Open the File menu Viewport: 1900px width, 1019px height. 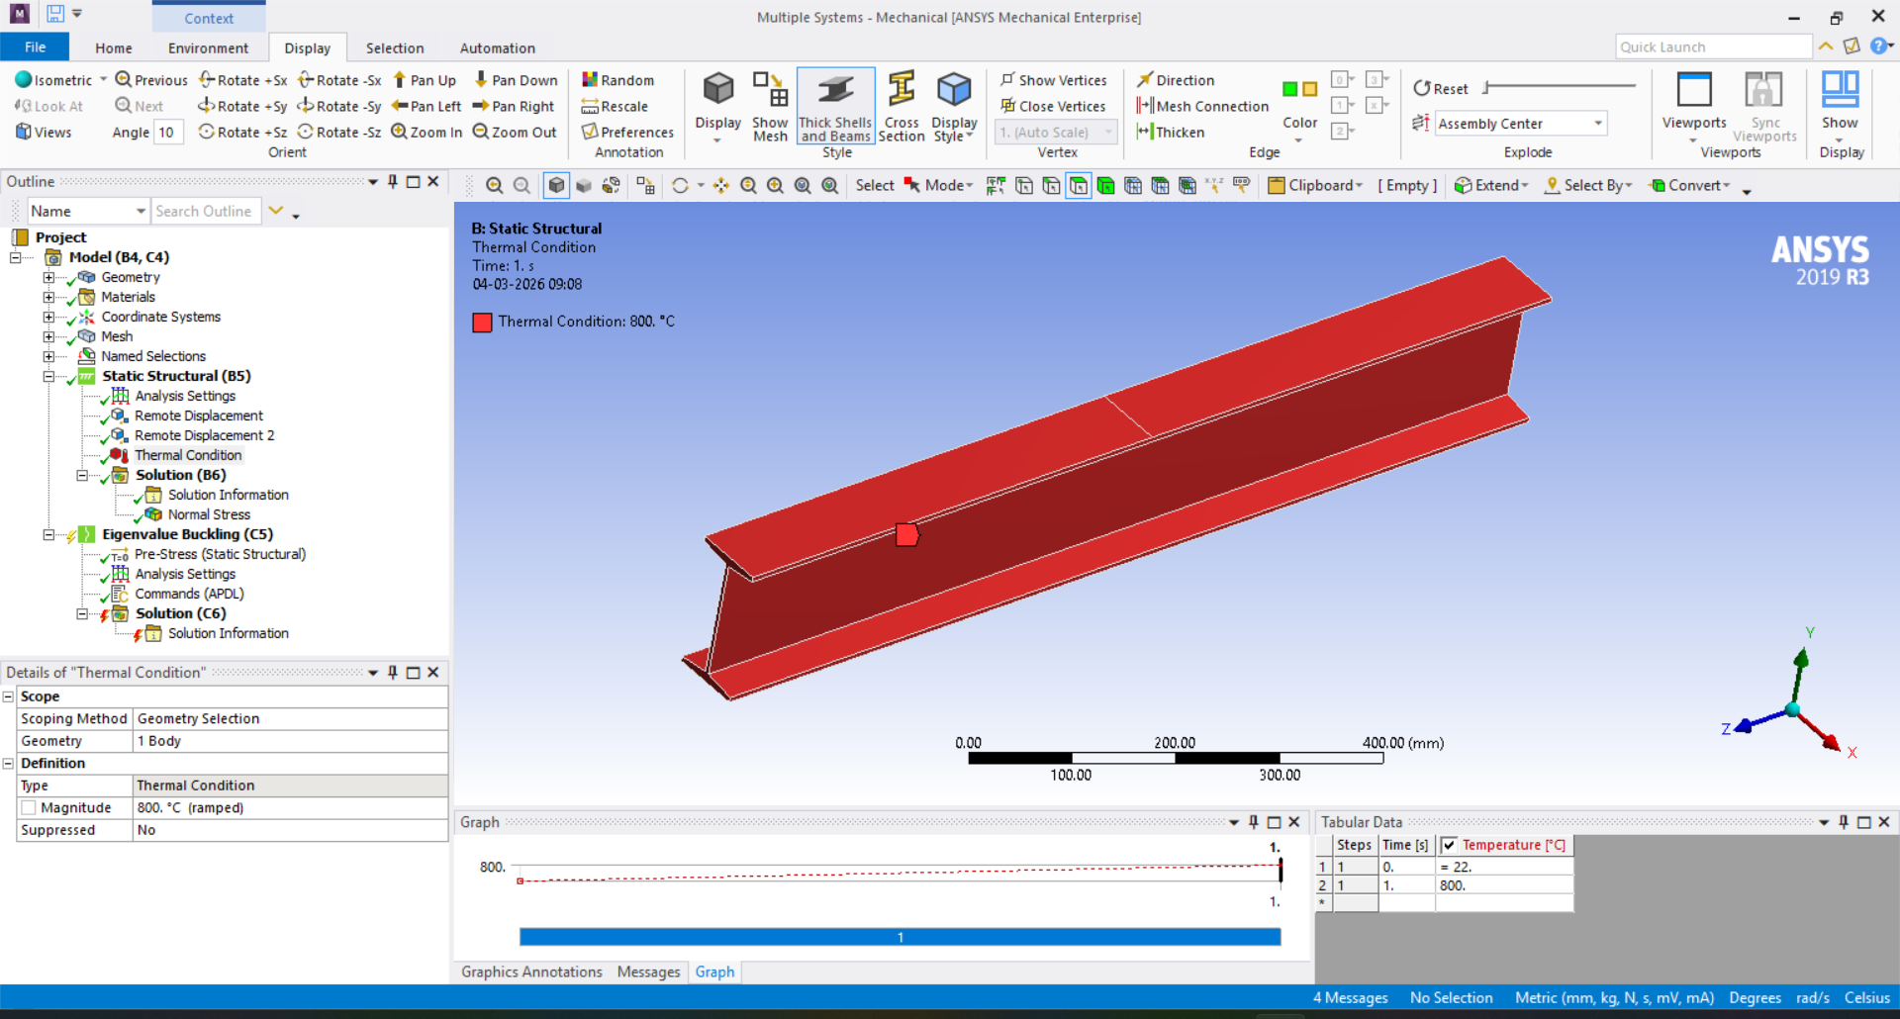(35, 46)
